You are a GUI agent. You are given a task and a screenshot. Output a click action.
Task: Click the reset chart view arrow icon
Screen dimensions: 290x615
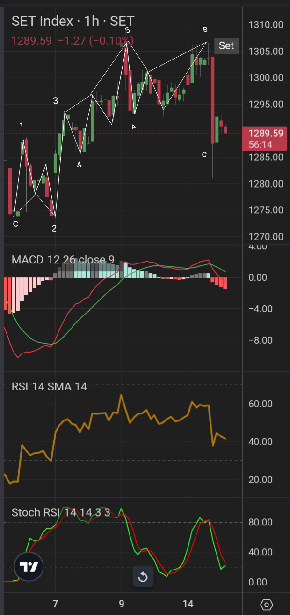pos(143,577)
